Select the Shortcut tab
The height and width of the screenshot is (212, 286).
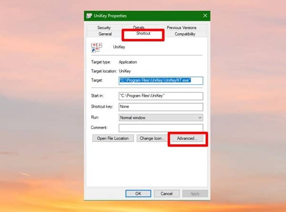pos(143,33)
